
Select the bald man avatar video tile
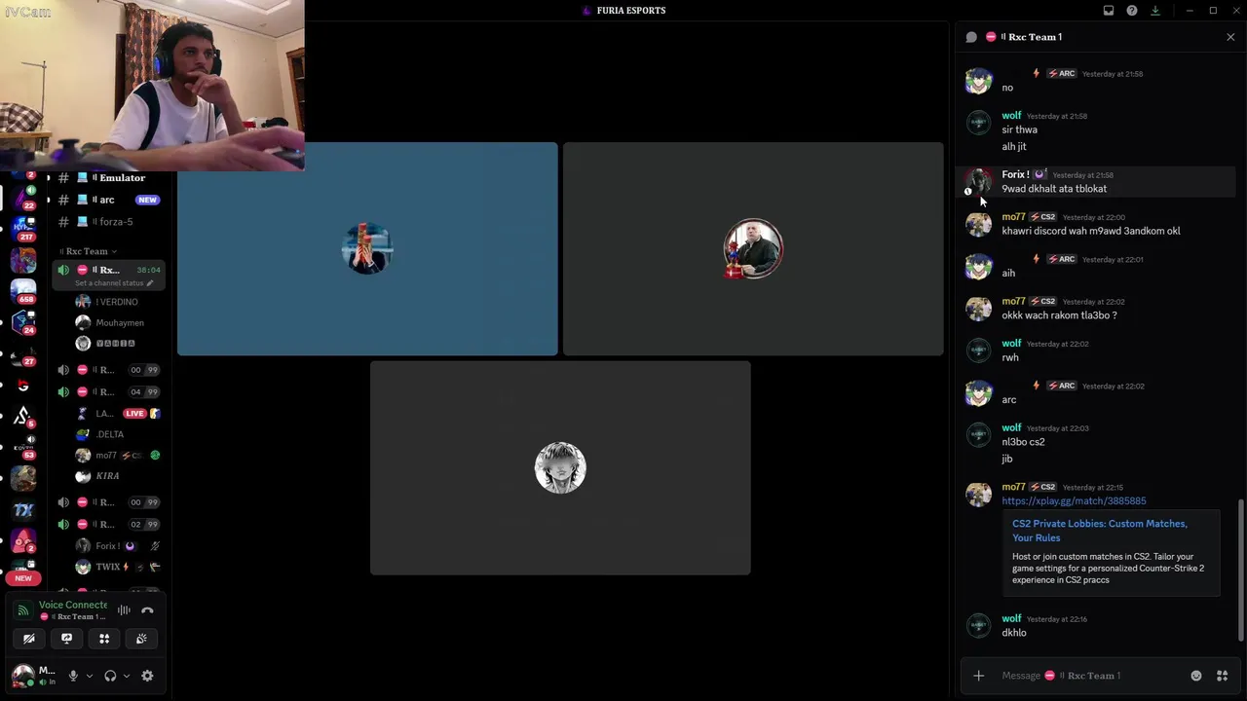[753, 249]
